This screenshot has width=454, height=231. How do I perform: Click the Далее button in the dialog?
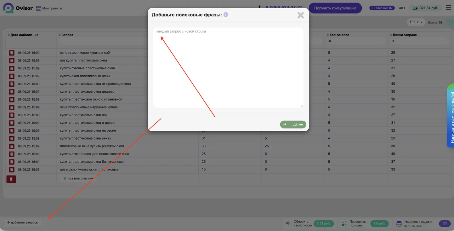(293, 124)
